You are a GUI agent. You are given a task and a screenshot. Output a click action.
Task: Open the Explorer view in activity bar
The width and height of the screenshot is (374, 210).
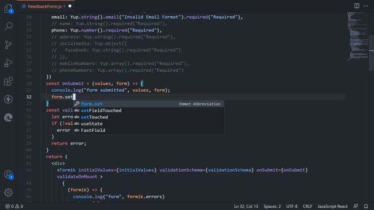click(8, 9)
